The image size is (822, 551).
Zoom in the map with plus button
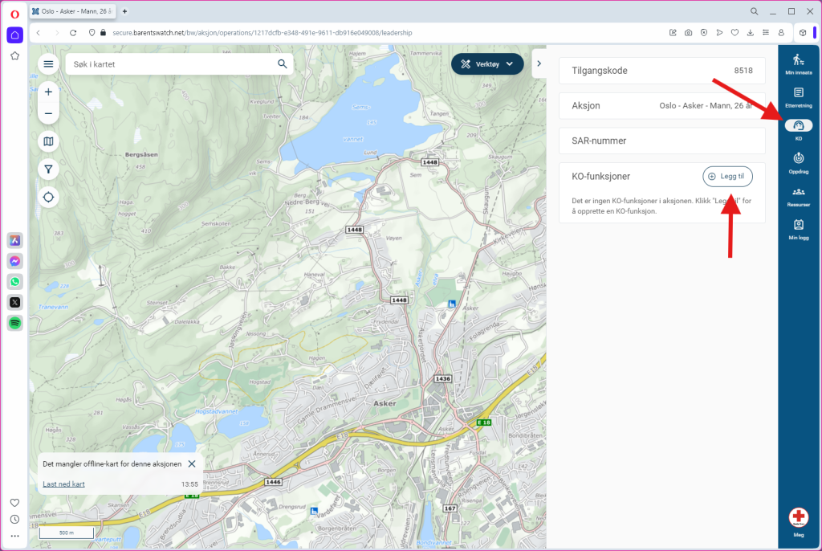coord(49,92)
